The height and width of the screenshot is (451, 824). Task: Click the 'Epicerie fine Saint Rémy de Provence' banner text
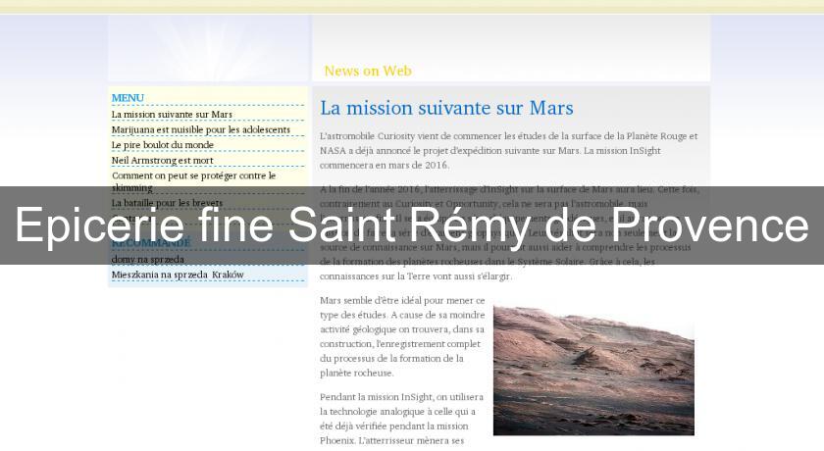click(x=412, y=225)
